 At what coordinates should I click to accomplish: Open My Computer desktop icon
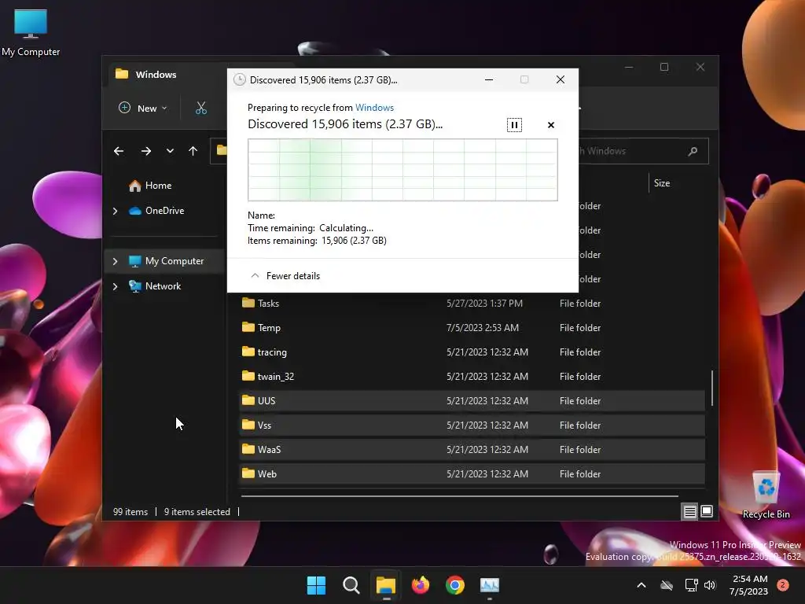point(31,33)
